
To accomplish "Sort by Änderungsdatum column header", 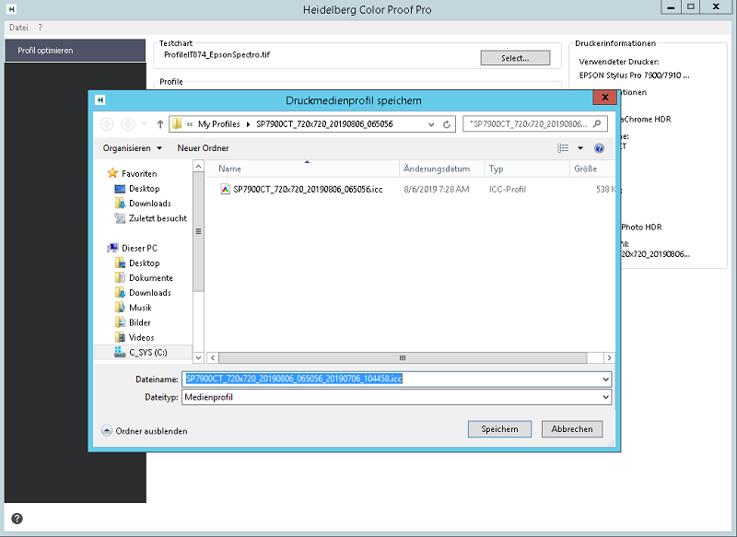I will [x=442, y=169].
